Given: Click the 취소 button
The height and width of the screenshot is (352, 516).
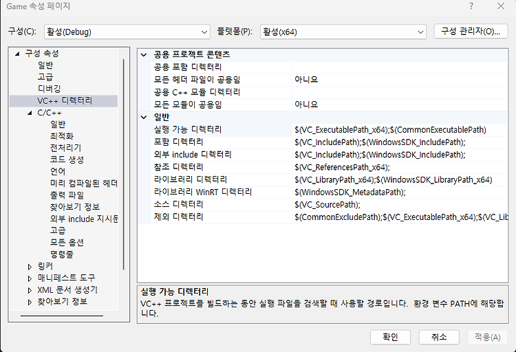Looking at the screenshot, I should coord(439,337).
